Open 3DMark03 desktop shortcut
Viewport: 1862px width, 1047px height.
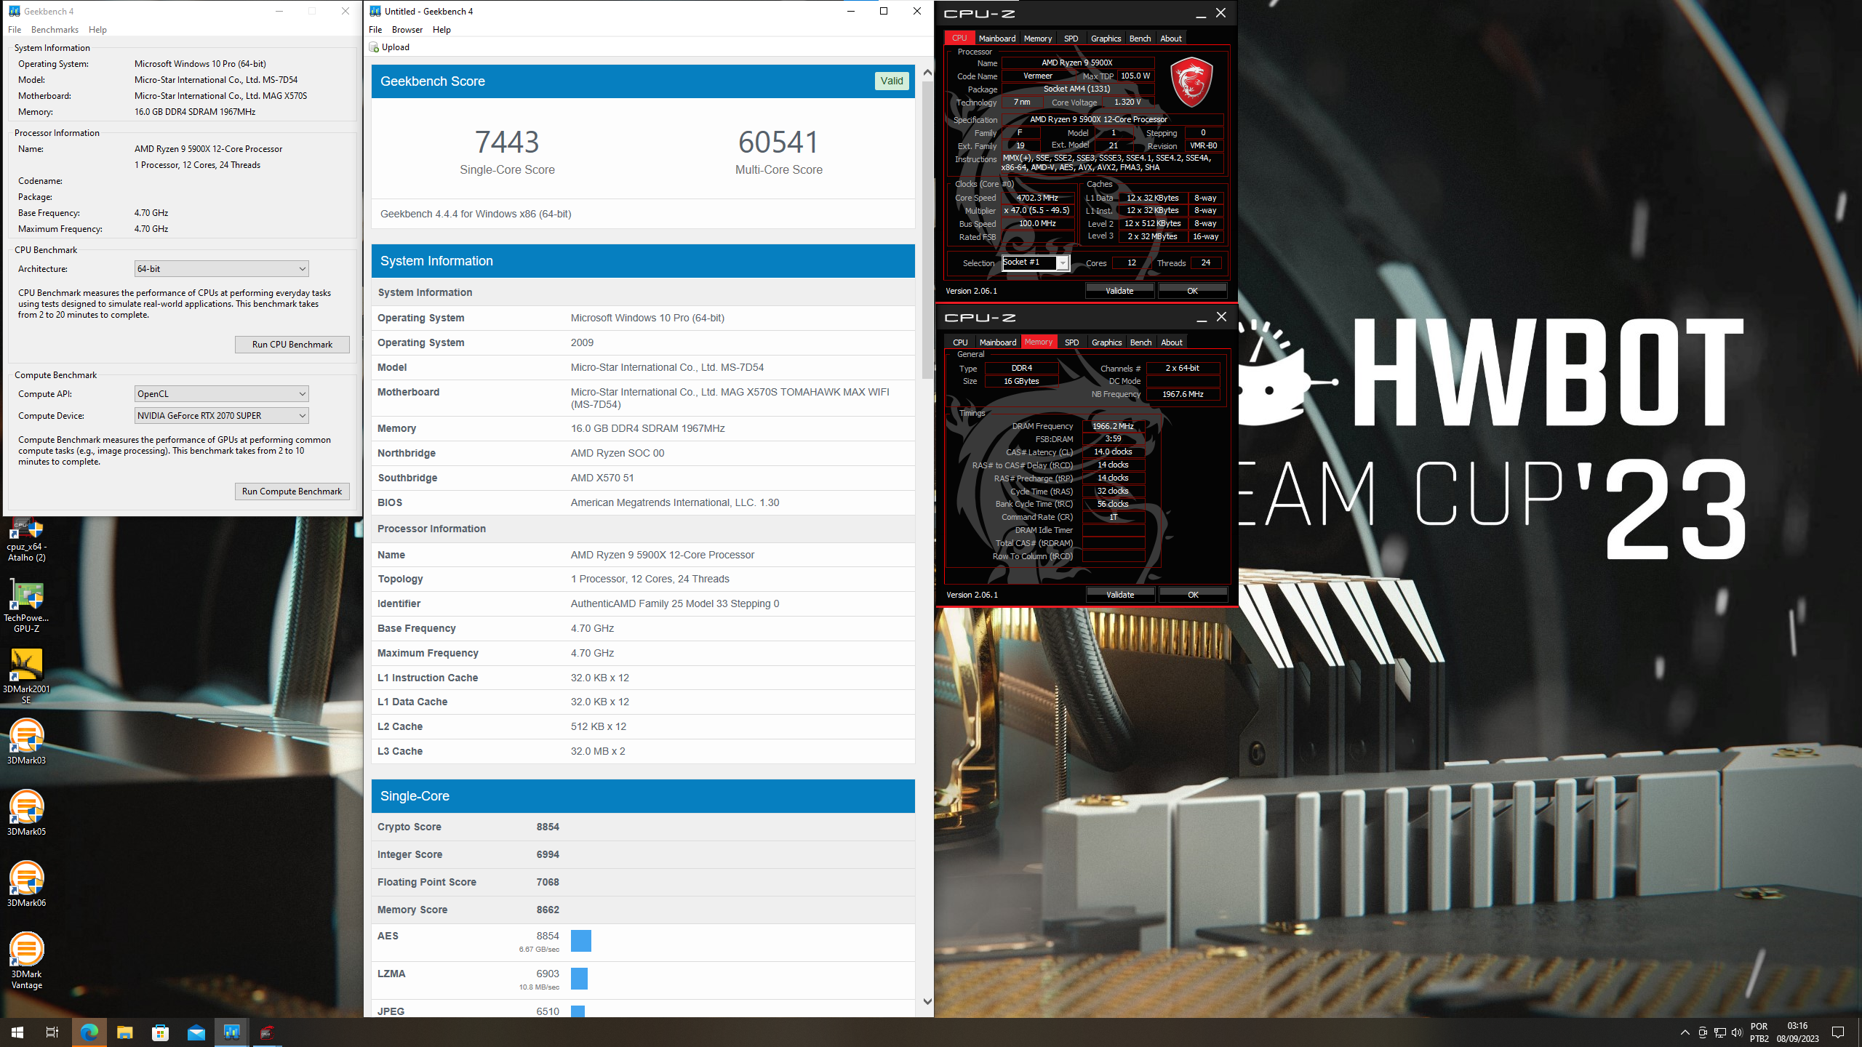pyautogui.click(x=26, y=742)
